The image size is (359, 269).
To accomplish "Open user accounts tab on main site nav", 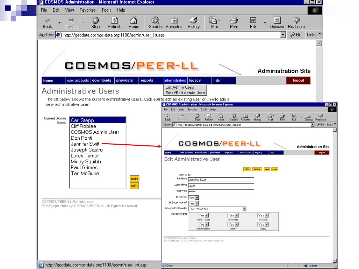I will pyautogui.click(x=78, y=80).
